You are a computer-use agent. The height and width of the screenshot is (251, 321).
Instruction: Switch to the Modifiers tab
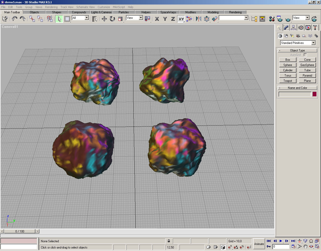(191, 12)
